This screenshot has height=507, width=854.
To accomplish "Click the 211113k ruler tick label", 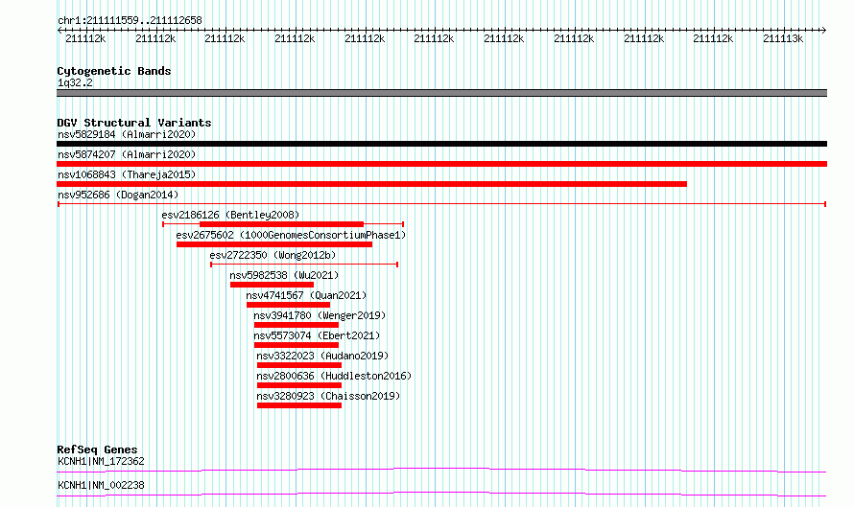I will click(783, 38).
